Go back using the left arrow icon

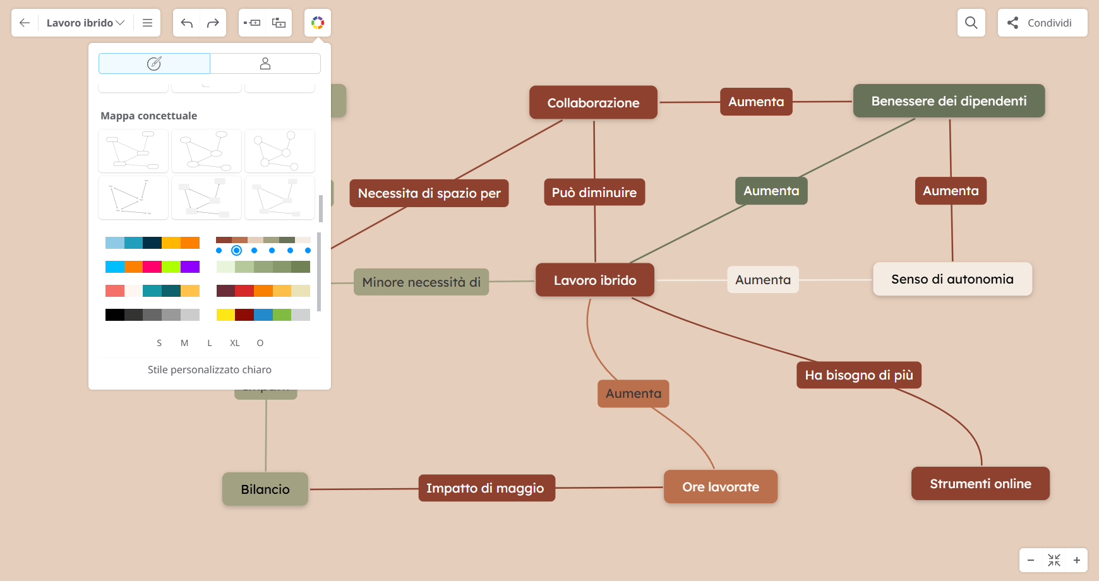[25, 23]
